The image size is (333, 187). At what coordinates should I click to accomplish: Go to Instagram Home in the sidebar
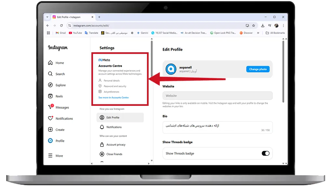56,63
